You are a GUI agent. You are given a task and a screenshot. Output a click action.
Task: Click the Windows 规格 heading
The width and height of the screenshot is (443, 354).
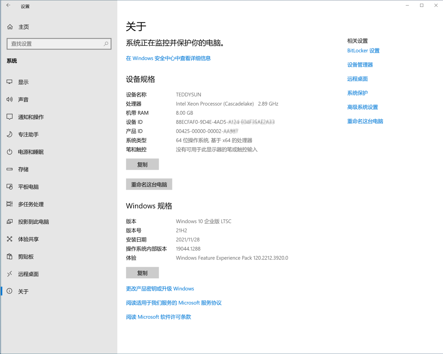pyautogui.click(x=149, y=206)
